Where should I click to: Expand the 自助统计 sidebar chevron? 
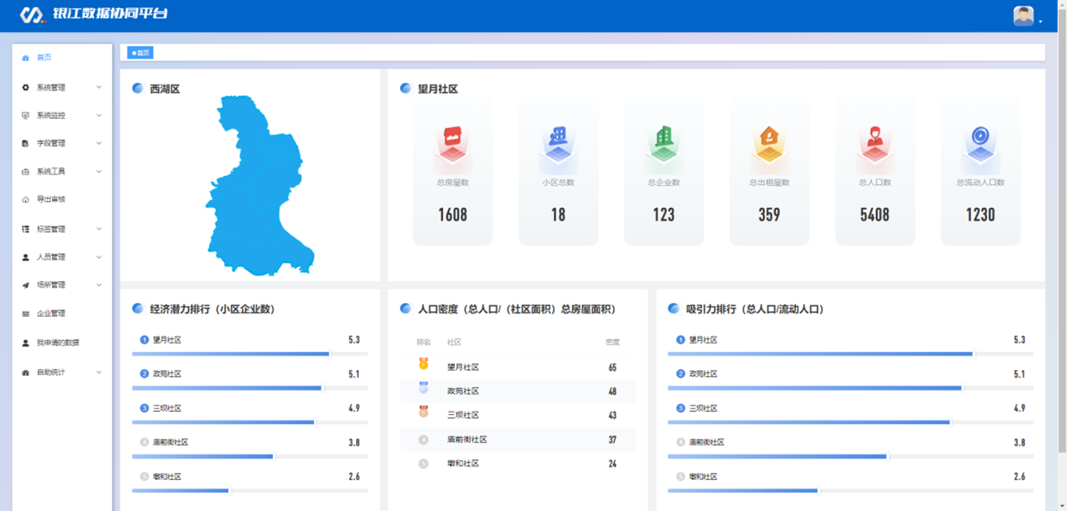coord(99,372)
